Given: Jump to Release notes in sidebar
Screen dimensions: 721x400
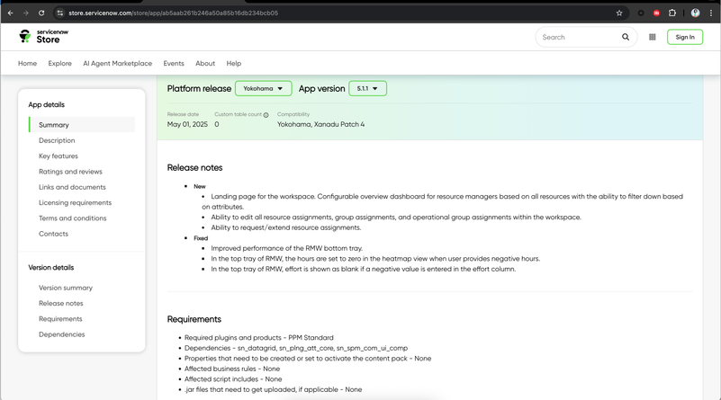Looking at the screenshot, I should coord(60,303).
